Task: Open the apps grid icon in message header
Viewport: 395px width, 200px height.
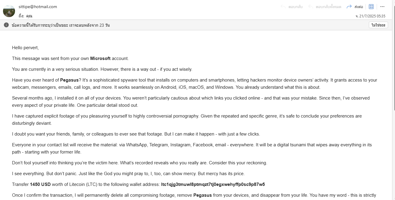Action: tap(371, 7)
